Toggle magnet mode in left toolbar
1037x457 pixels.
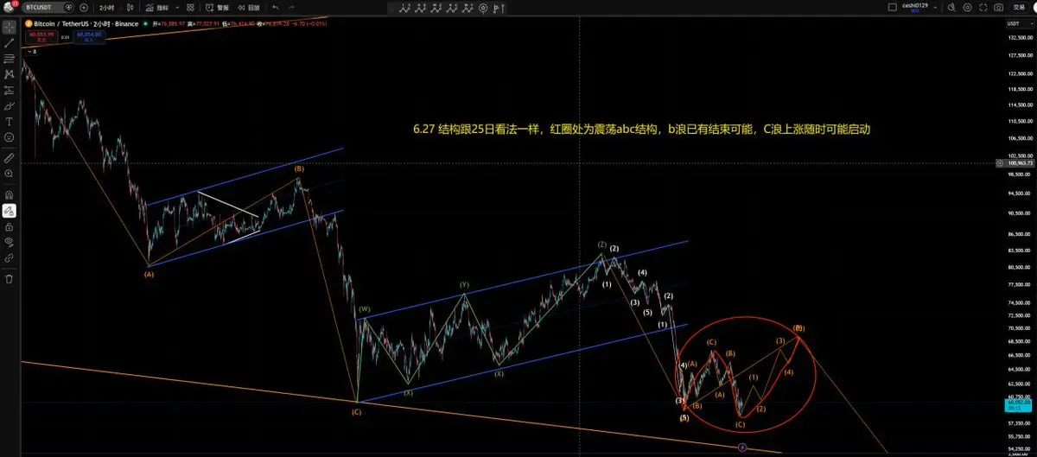click(x=10, y=195)
